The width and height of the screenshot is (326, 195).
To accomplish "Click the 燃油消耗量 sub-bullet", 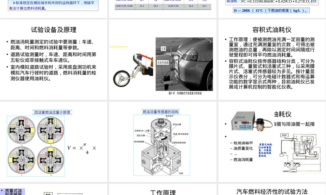I will pos(243,160).
